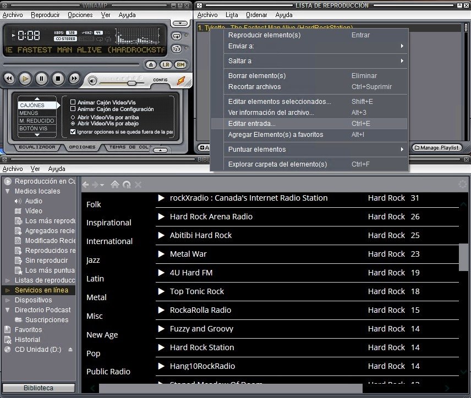Play the Abitibi Hard Rock station
The width and height of the screenshot is (471, 398).
[x=161, y=235]
